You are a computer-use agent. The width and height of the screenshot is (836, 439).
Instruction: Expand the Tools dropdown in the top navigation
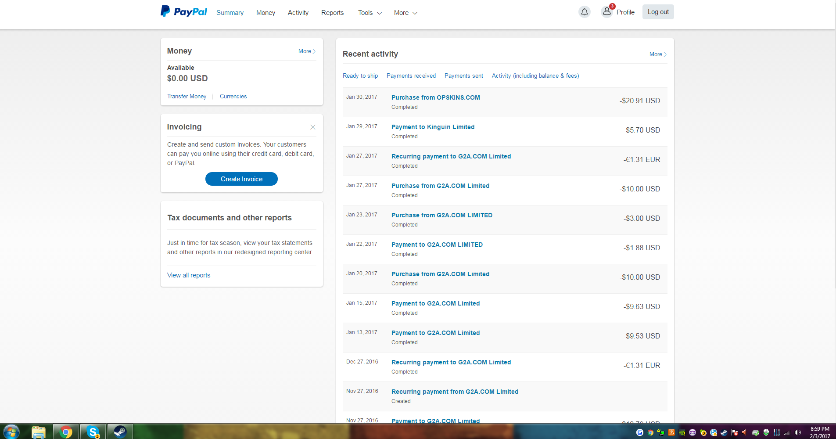(x=370, y=13)
